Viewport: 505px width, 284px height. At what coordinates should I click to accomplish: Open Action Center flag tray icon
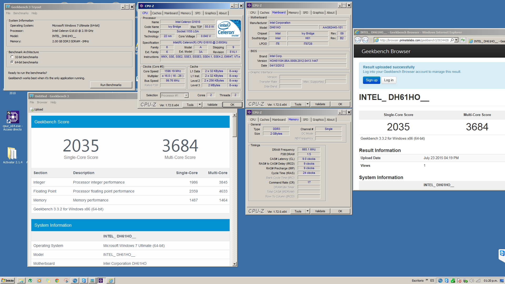coord(459,281)
